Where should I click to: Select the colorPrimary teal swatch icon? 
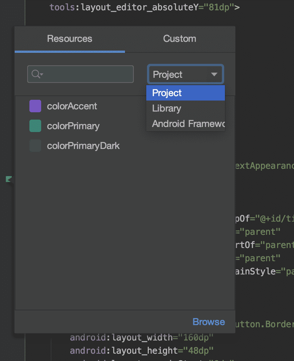[35, 126]
